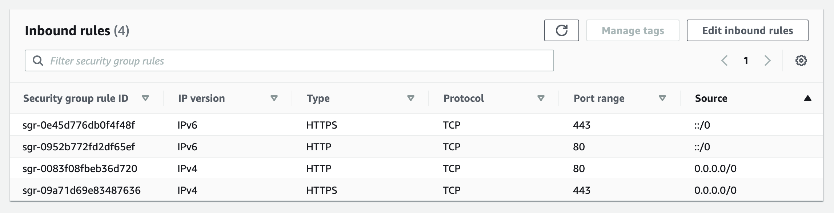
Task: Sort by Protocol column arrow
Action: point(541,98)
